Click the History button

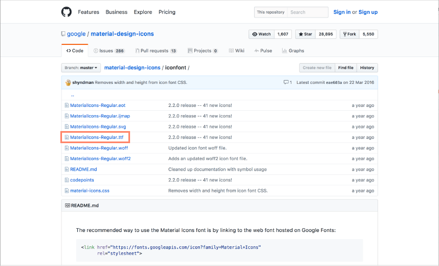[367, 67]
